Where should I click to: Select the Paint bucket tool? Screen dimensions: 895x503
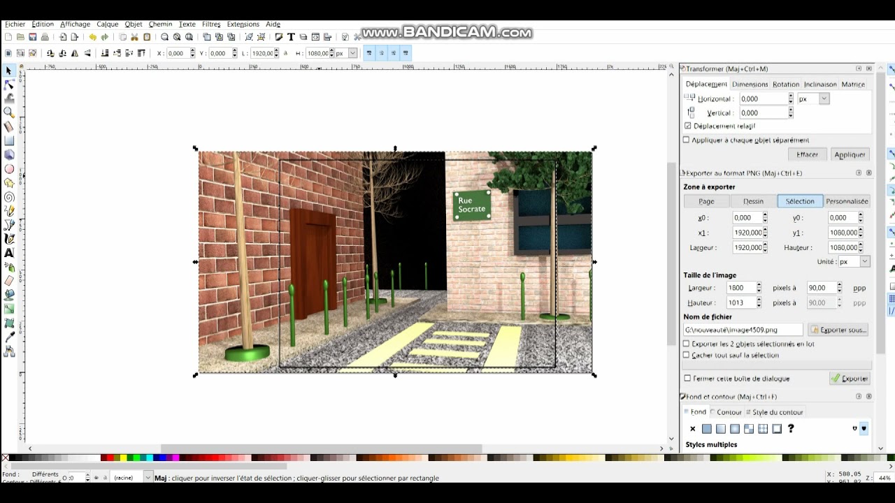tap(9, 295)
